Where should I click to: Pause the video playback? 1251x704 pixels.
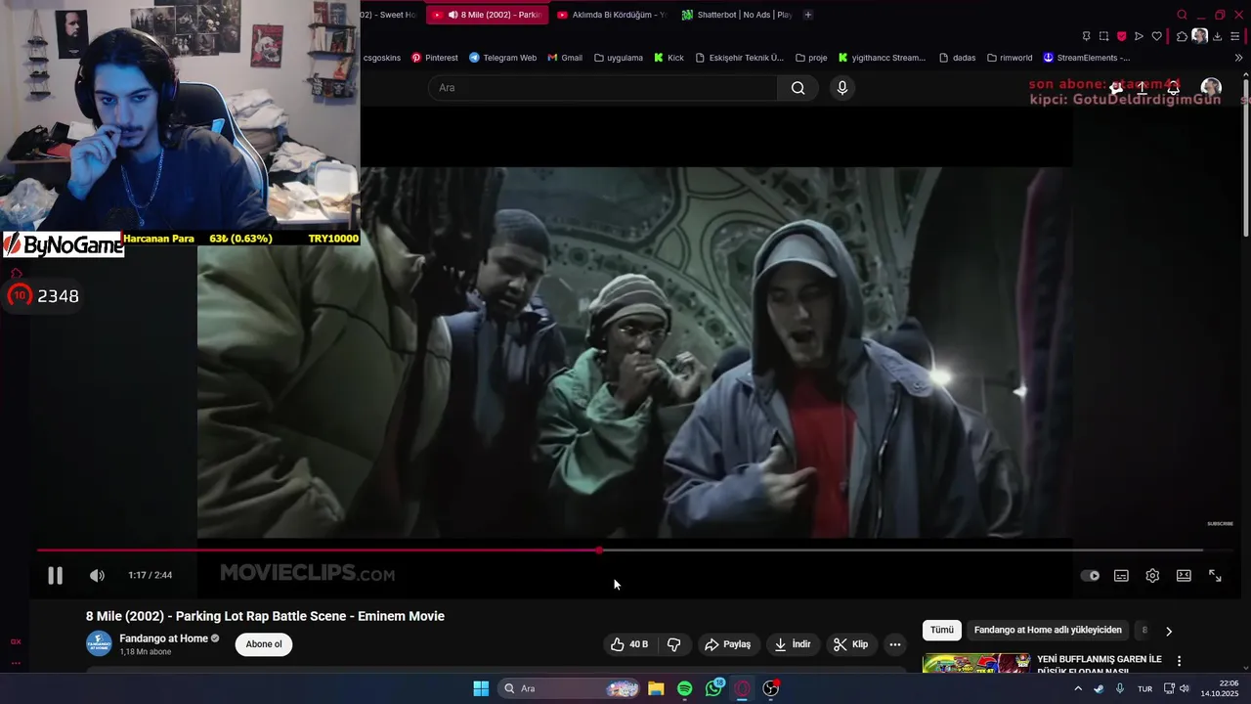56,576
